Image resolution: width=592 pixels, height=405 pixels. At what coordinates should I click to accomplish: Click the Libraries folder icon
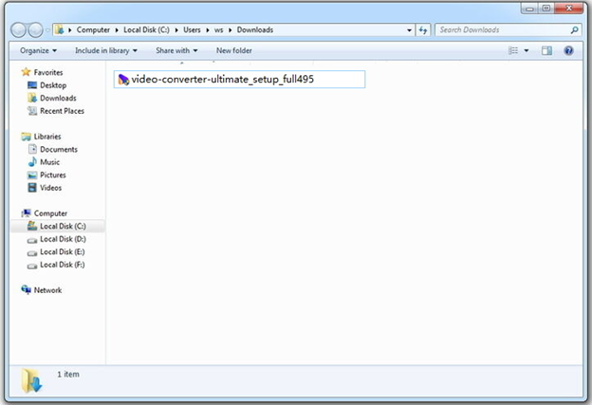click(26, 137)
